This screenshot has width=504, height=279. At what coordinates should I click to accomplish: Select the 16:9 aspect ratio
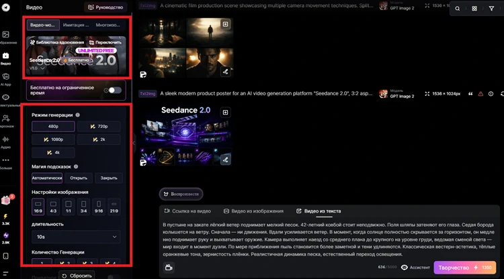(x=38, y=207)
